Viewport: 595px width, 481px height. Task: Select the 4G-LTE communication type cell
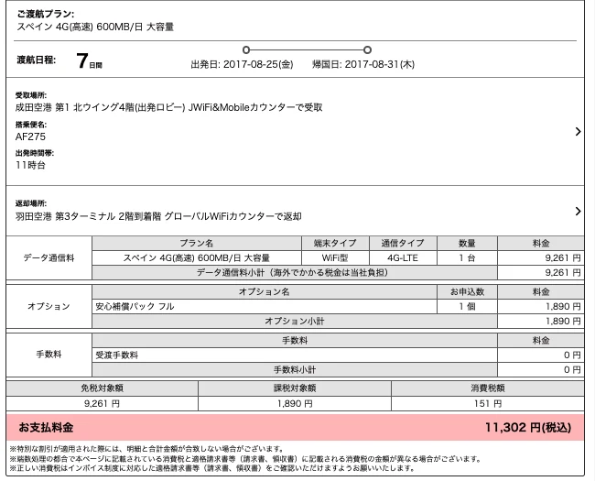403,258
